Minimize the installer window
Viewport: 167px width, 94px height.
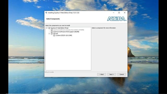[x=114, y=13]
